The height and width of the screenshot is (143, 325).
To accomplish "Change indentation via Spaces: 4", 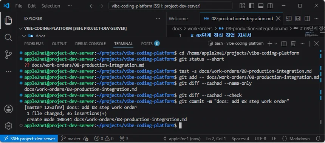I will click(x=240, y=138).
